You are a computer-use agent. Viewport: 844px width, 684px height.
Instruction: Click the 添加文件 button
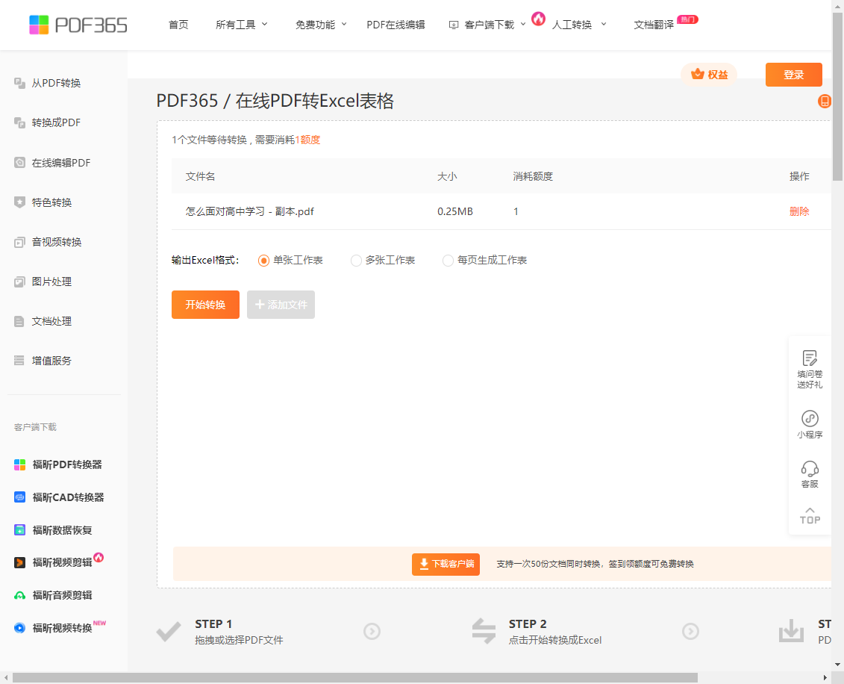281,305
